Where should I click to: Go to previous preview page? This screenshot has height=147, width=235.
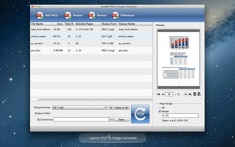[163, 94]
